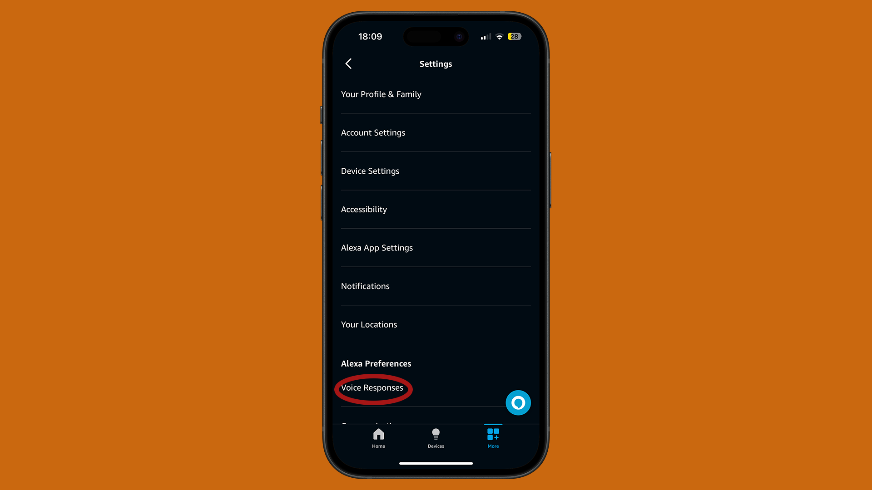This screenshot has width=872, height=490.
Task: Enable or disable push Notifications
Action: [365, 285]
